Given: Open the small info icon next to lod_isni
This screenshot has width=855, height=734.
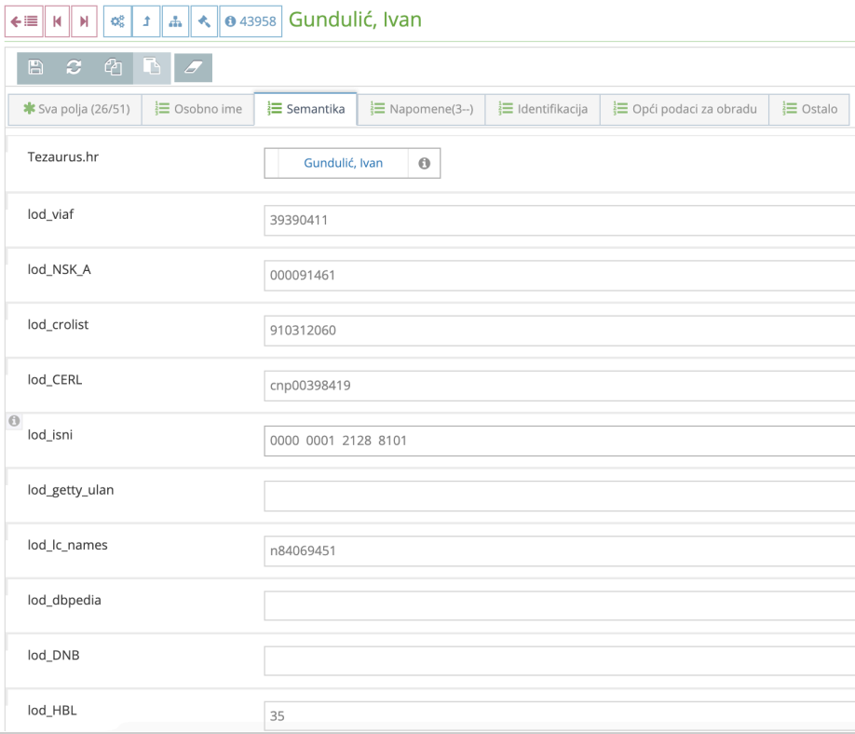Looking at the screenshot, I should 13,420.
